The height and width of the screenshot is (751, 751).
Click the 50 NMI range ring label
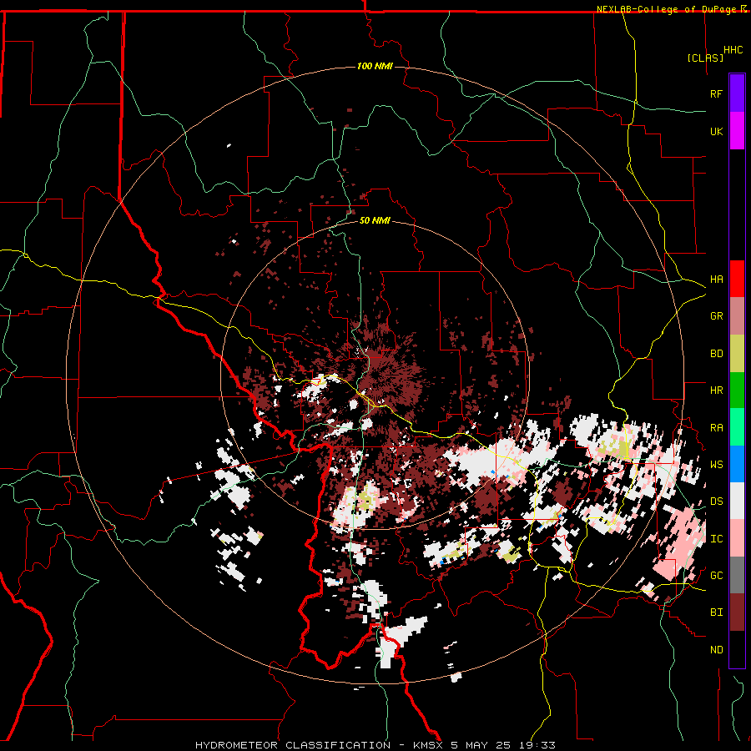375,221
